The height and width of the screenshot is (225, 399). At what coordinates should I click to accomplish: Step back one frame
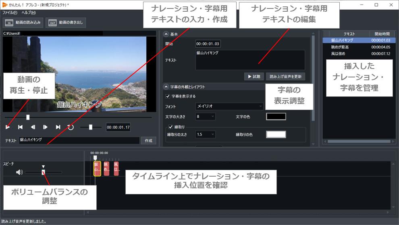pyautogui.click(x=33, y=127)
